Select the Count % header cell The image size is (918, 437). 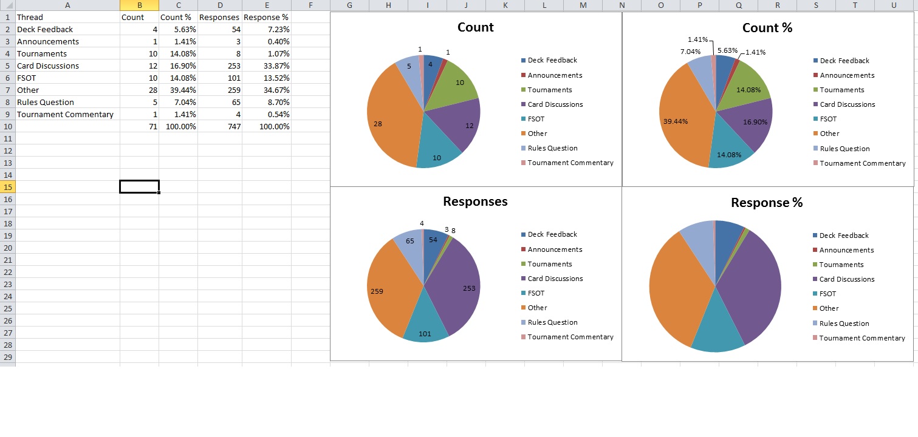click(179, 17)
